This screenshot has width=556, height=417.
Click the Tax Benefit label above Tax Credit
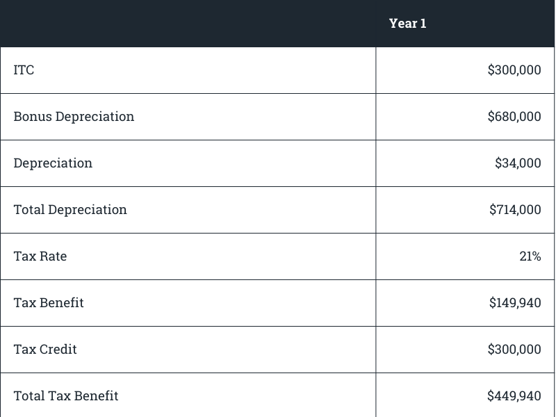pyautogui.click(x=49, y=302)
